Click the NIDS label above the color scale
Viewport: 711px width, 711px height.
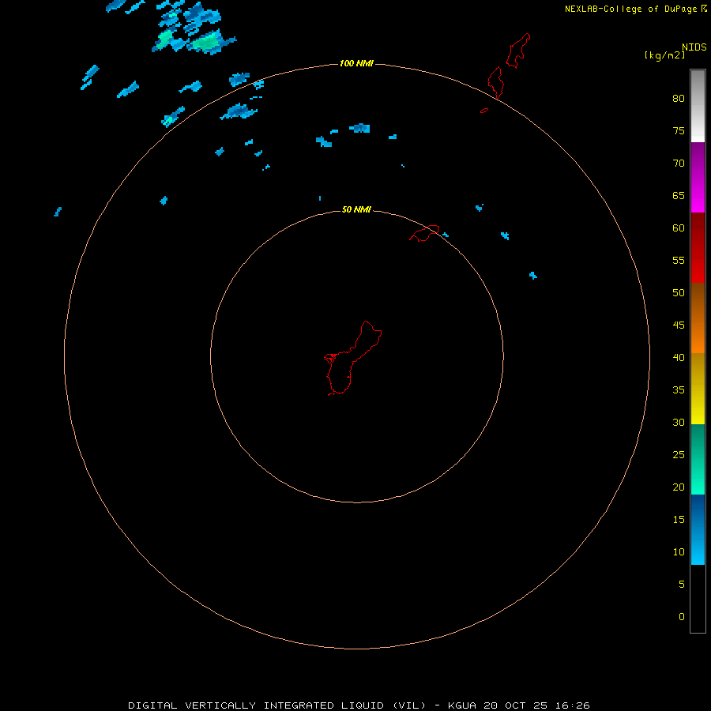point(694,47)
